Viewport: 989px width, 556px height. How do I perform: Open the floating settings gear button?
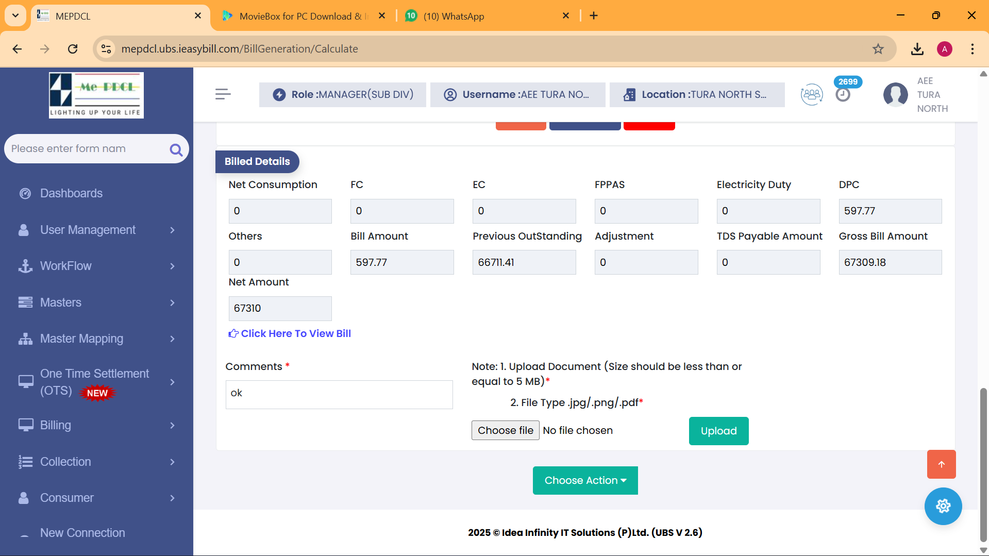(x=943, y=506)
